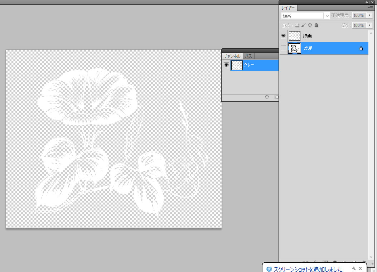This screenshot has width=377, height=272.
Task: Load channel as selection dotted circle icon
Action: [x=267, y=97]
